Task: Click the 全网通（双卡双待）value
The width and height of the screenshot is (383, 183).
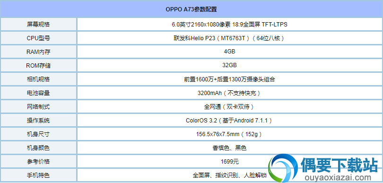Action: pos(229,106)
